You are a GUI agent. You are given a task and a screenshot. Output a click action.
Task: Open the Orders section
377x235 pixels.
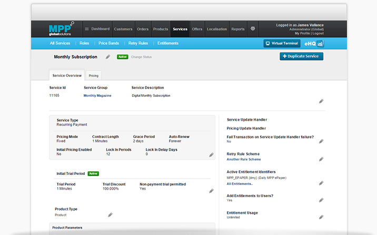pos(143,29)
